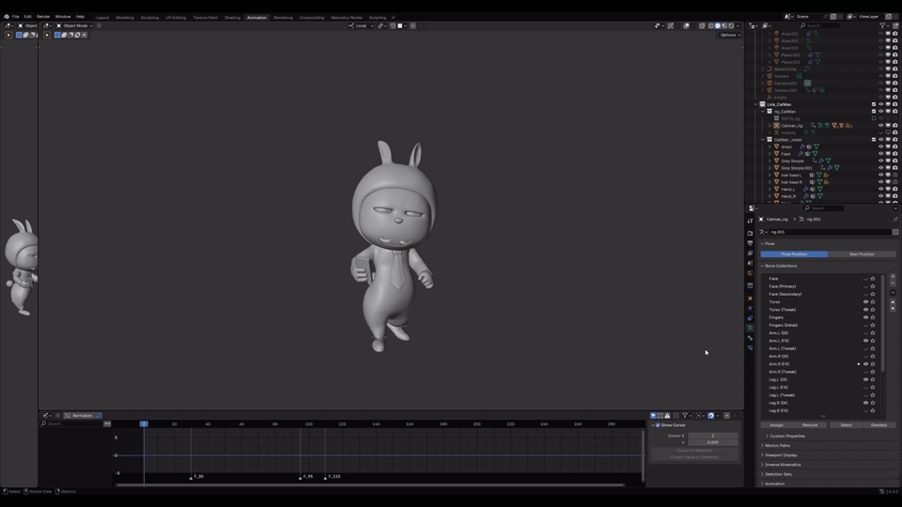Open the Render menu
Image resolution: width=902 pixels, height=507 pixels.
pos(43,17)
